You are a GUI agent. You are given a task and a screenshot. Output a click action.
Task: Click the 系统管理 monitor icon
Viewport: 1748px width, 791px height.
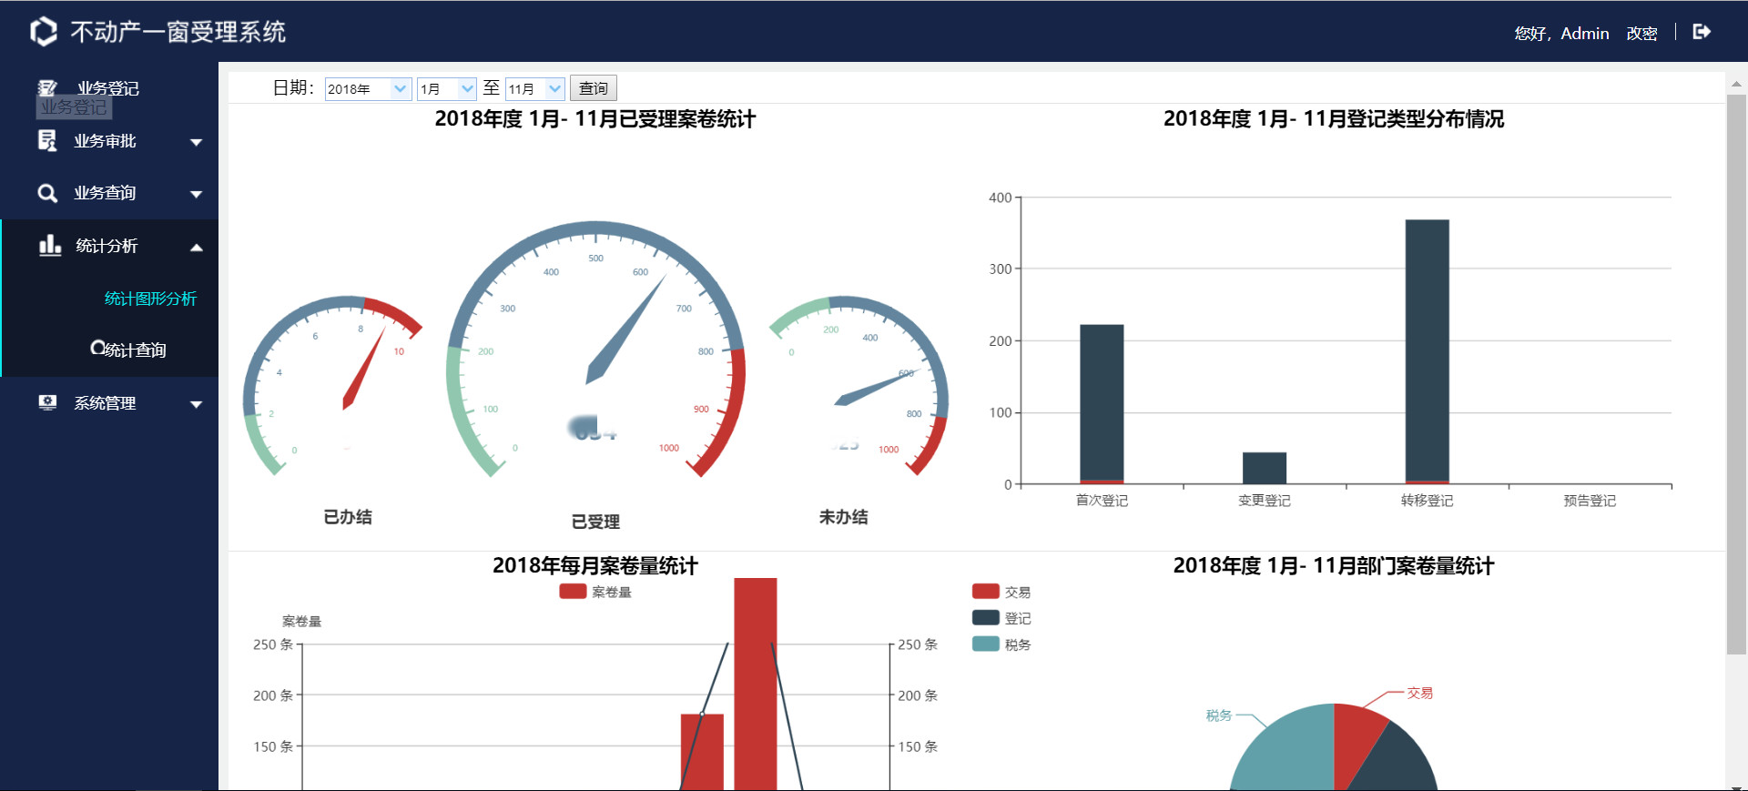(x=47, y=402)
